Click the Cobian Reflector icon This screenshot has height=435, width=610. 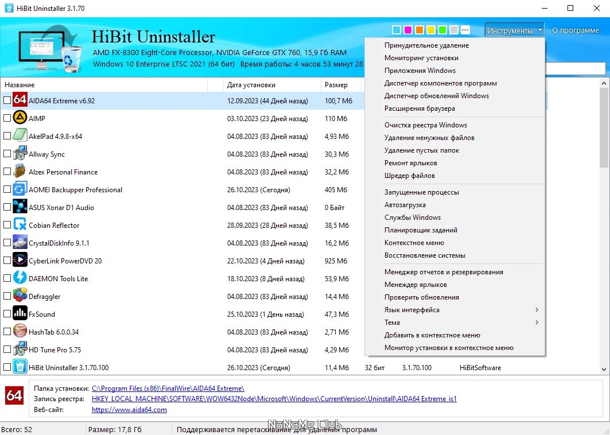point(20,225)
